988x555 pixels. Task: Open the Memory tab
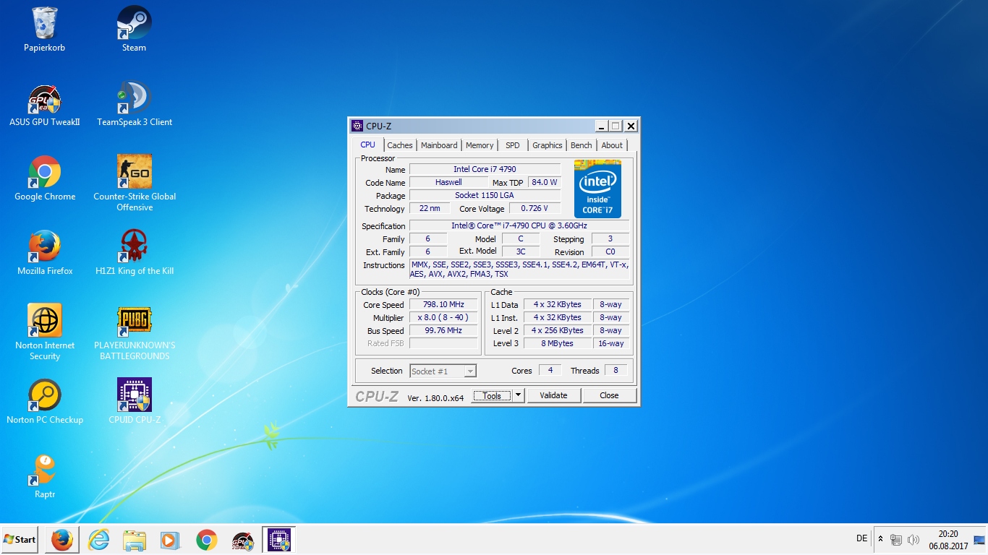pos(480,145)
